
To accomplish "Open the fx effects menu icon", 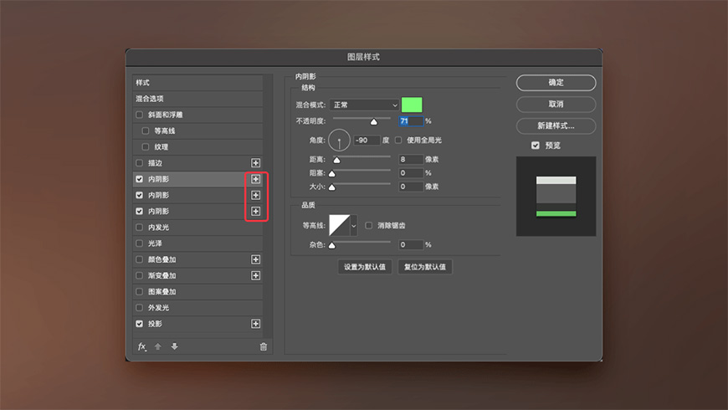I will [142, 347].
